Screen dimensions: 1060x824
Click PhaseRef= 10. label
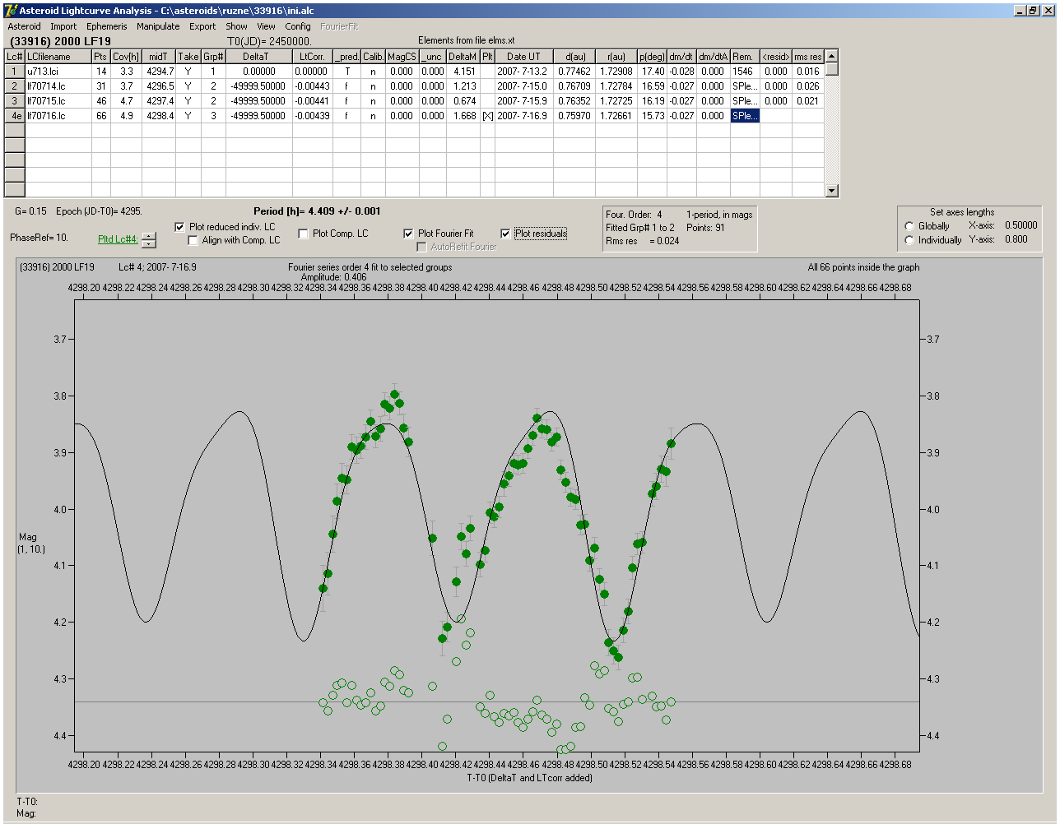click(40, 238)
